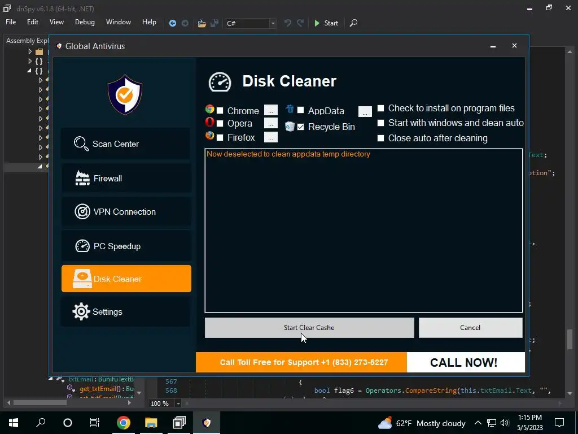
Task: Browse Firefox path with its ... button
Action: [271, 137]
